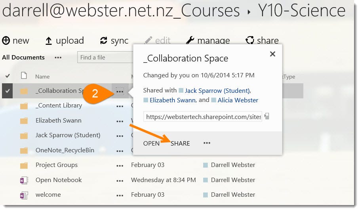Click OPEN in the callout footer
This screenshot has width=360, height=211.
click(x=151, y=143)
